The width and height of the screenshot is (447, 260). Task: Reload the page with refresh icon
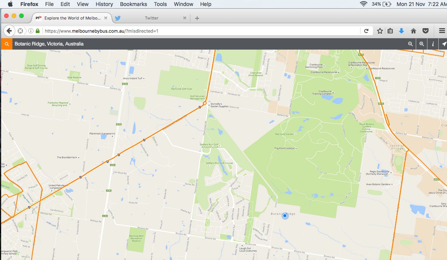click(x=366, y=31)
